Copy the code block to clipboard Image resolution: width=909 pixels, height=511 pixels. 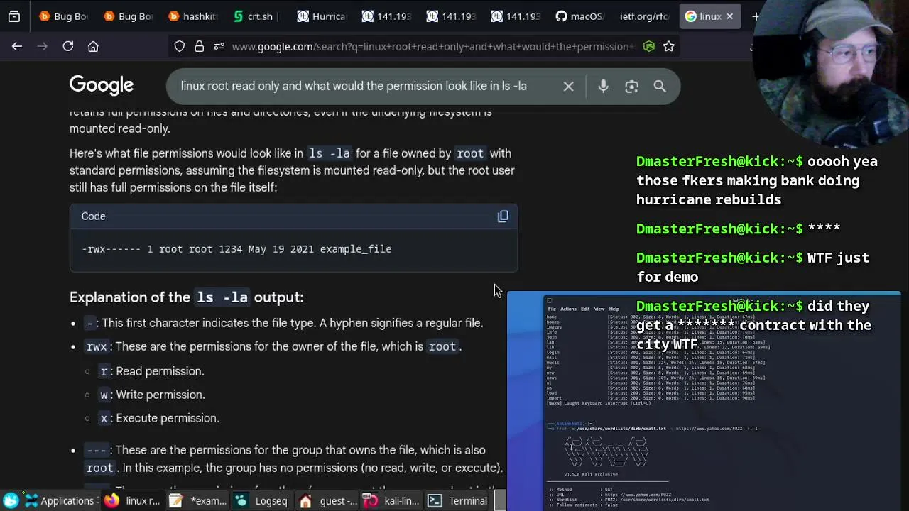pyautogui.click(x=503, y=216)
